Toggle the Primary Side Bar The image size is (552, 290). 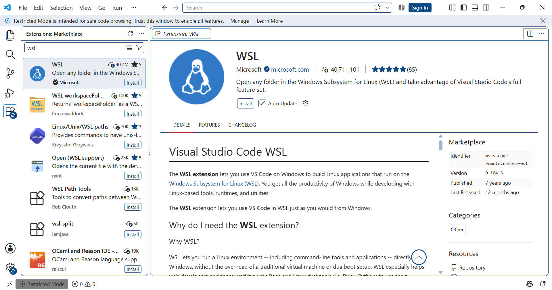463,8
